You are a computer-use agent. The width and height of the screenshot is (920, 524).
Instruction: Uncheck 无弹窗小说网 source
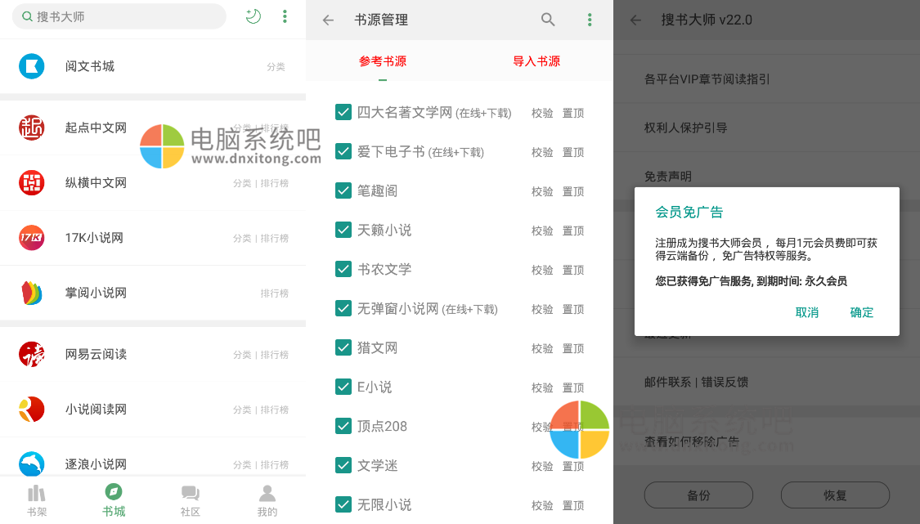pyautogui.click(x=343, y=308)
